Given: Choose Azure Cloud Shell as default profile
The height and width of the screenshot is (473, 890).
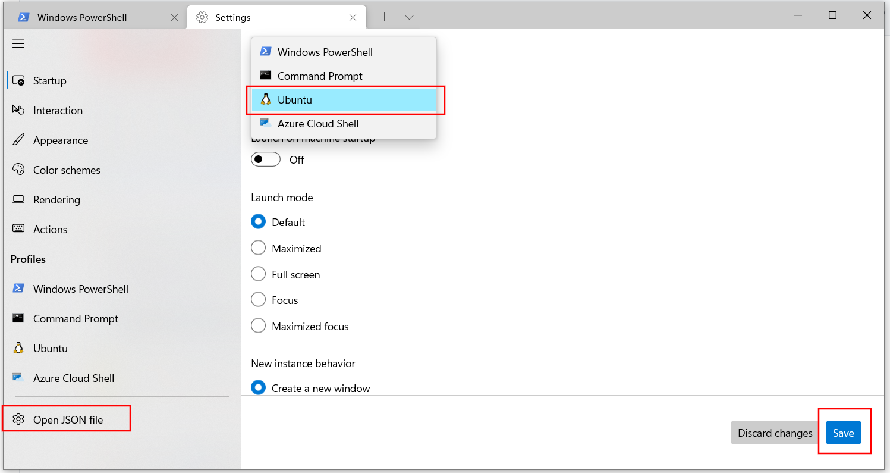Looking at the screenshot, I should (x=344, y=123).
